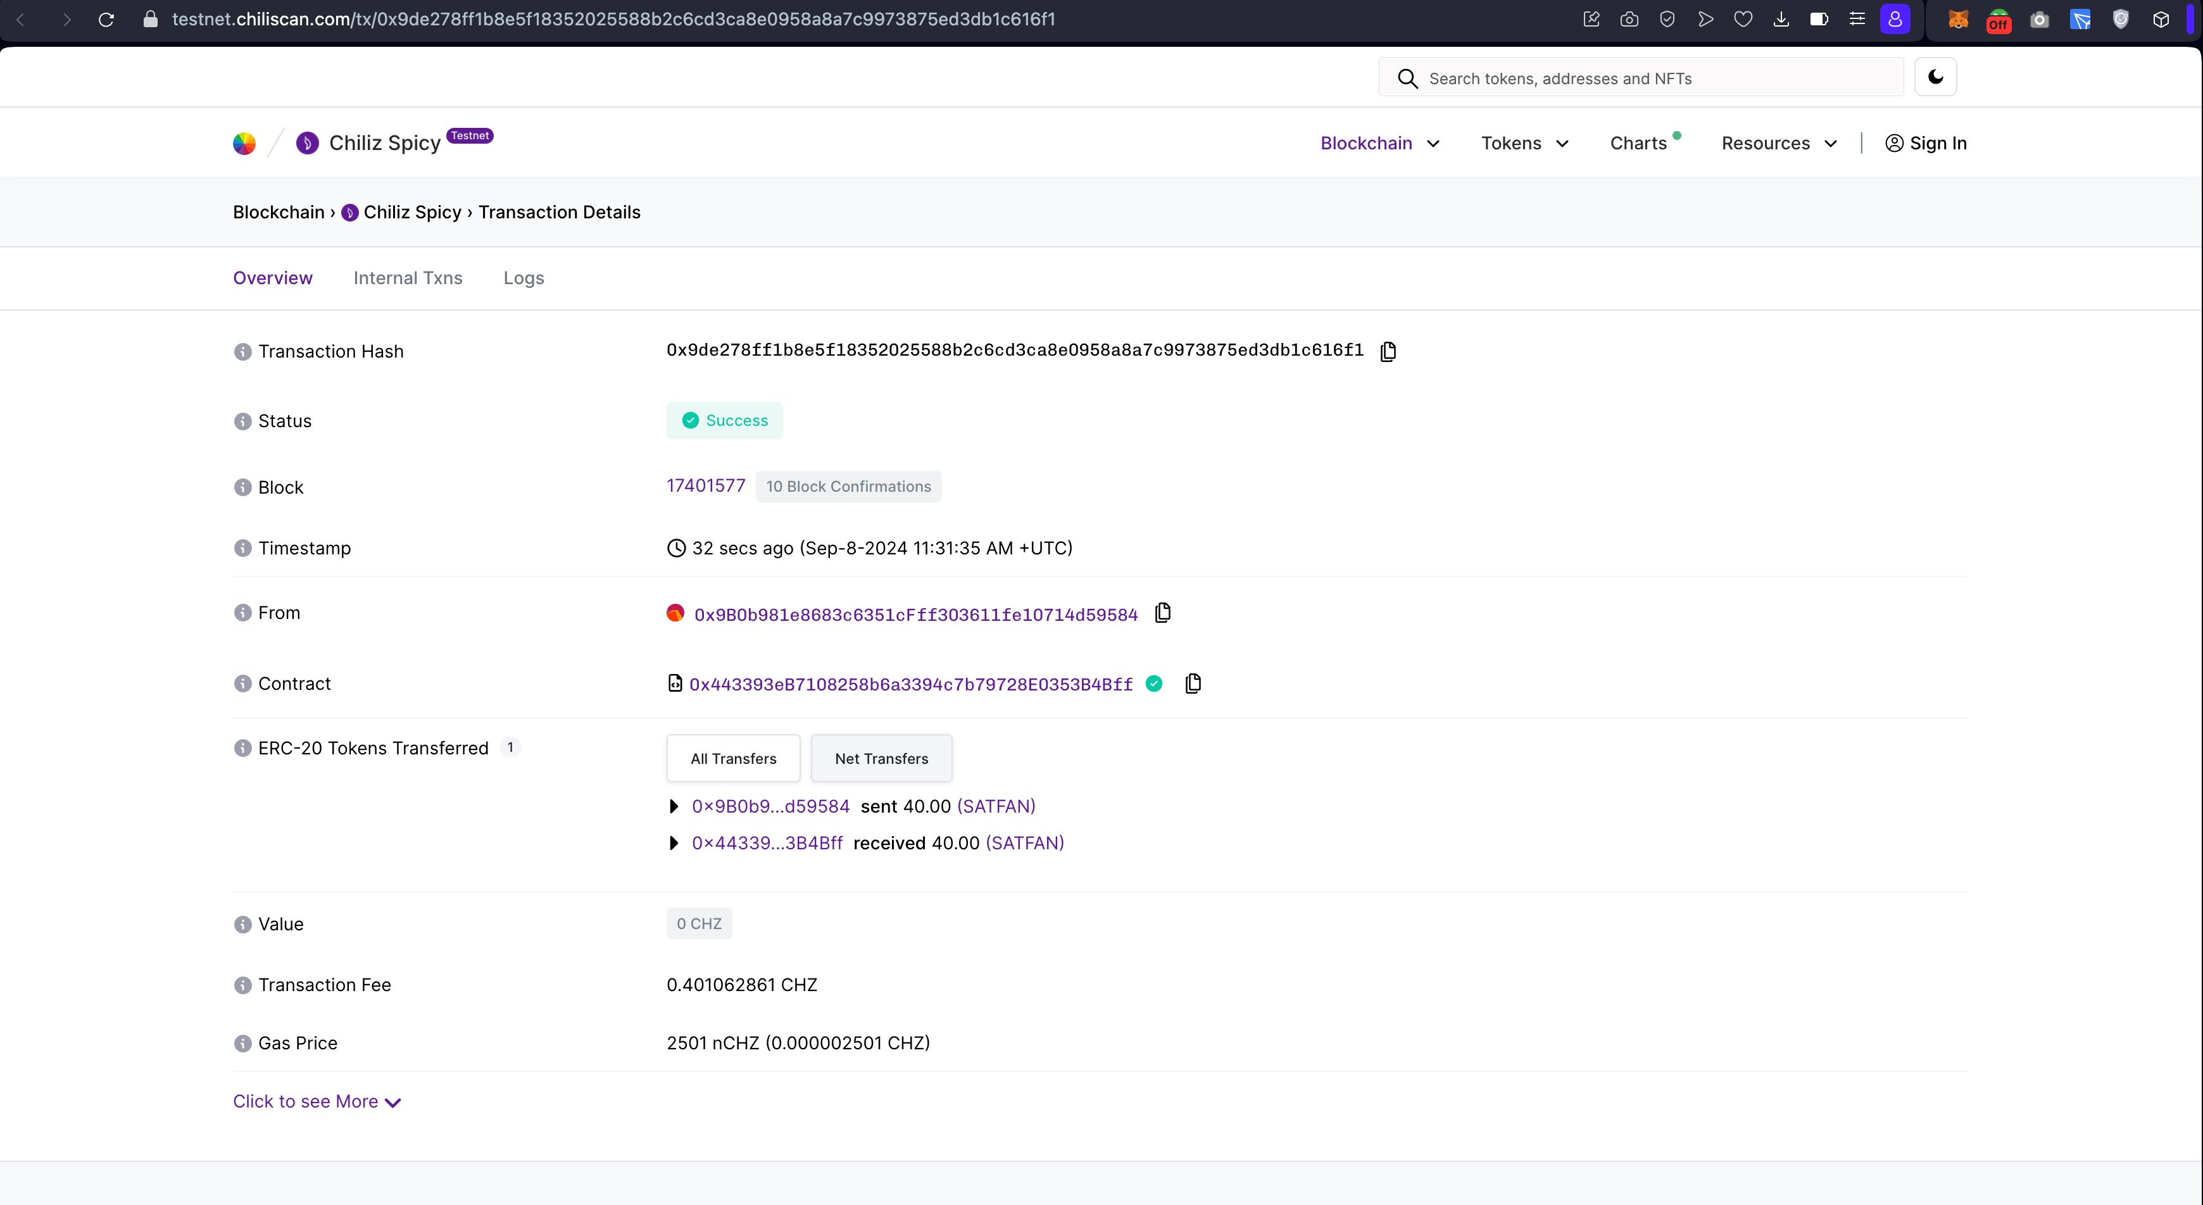The image size is (2203, 1205).
Task: Click Blockchain in the breadcrumb
Action: [279, 212]
